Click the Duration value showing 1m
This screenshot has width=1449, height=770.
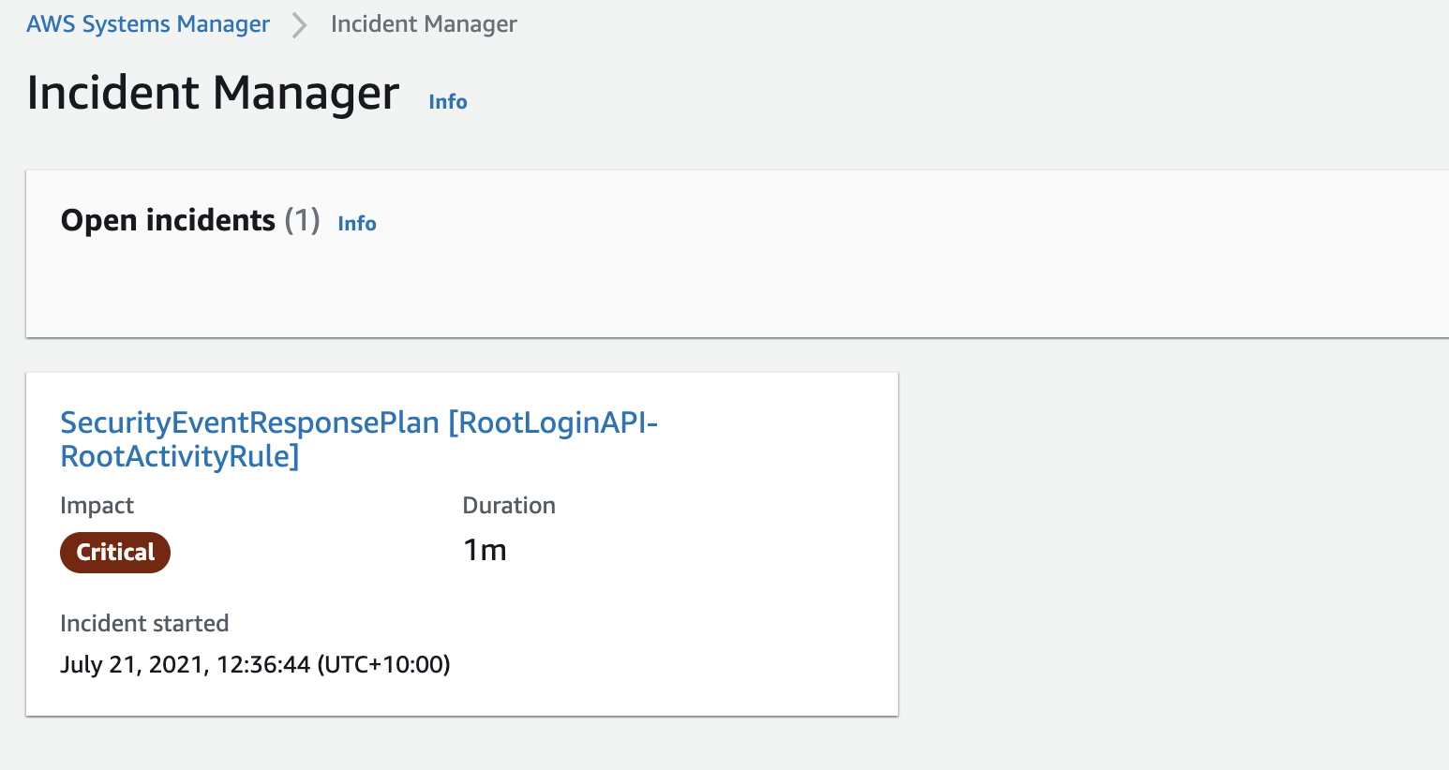click(485, 550)
